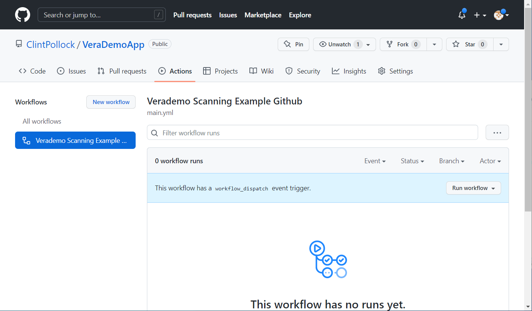Click the New workflow button
532x311 pixels.
click(111, 102)
